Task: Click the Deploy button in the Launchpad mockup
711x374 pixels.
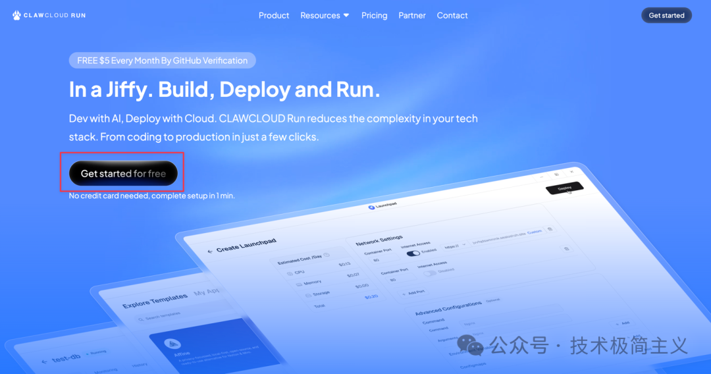Action: 564,188
